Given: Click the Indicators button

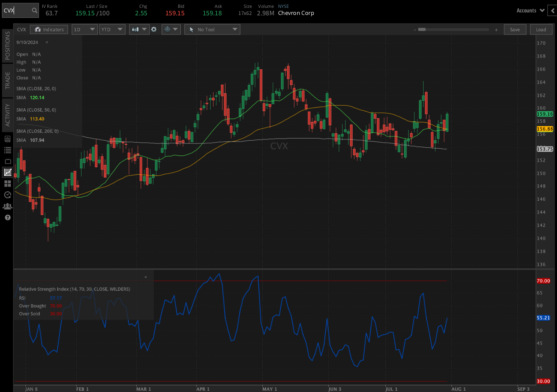Looking at the screenshot, I should pos(49,29).
